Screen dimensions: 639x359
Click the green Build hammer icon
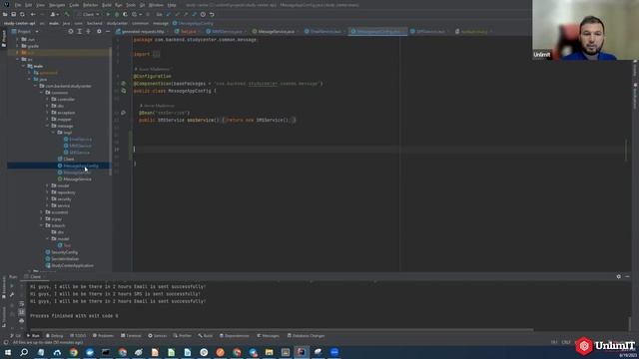[x=67, y=14]
